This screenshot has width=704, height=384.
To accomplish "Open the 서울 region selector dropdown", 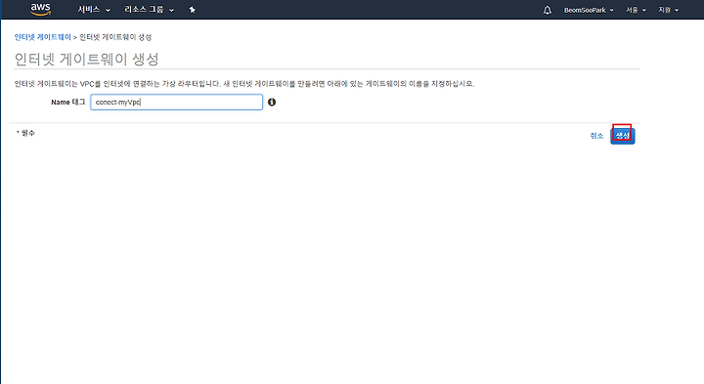I will [x=636, y=10].
